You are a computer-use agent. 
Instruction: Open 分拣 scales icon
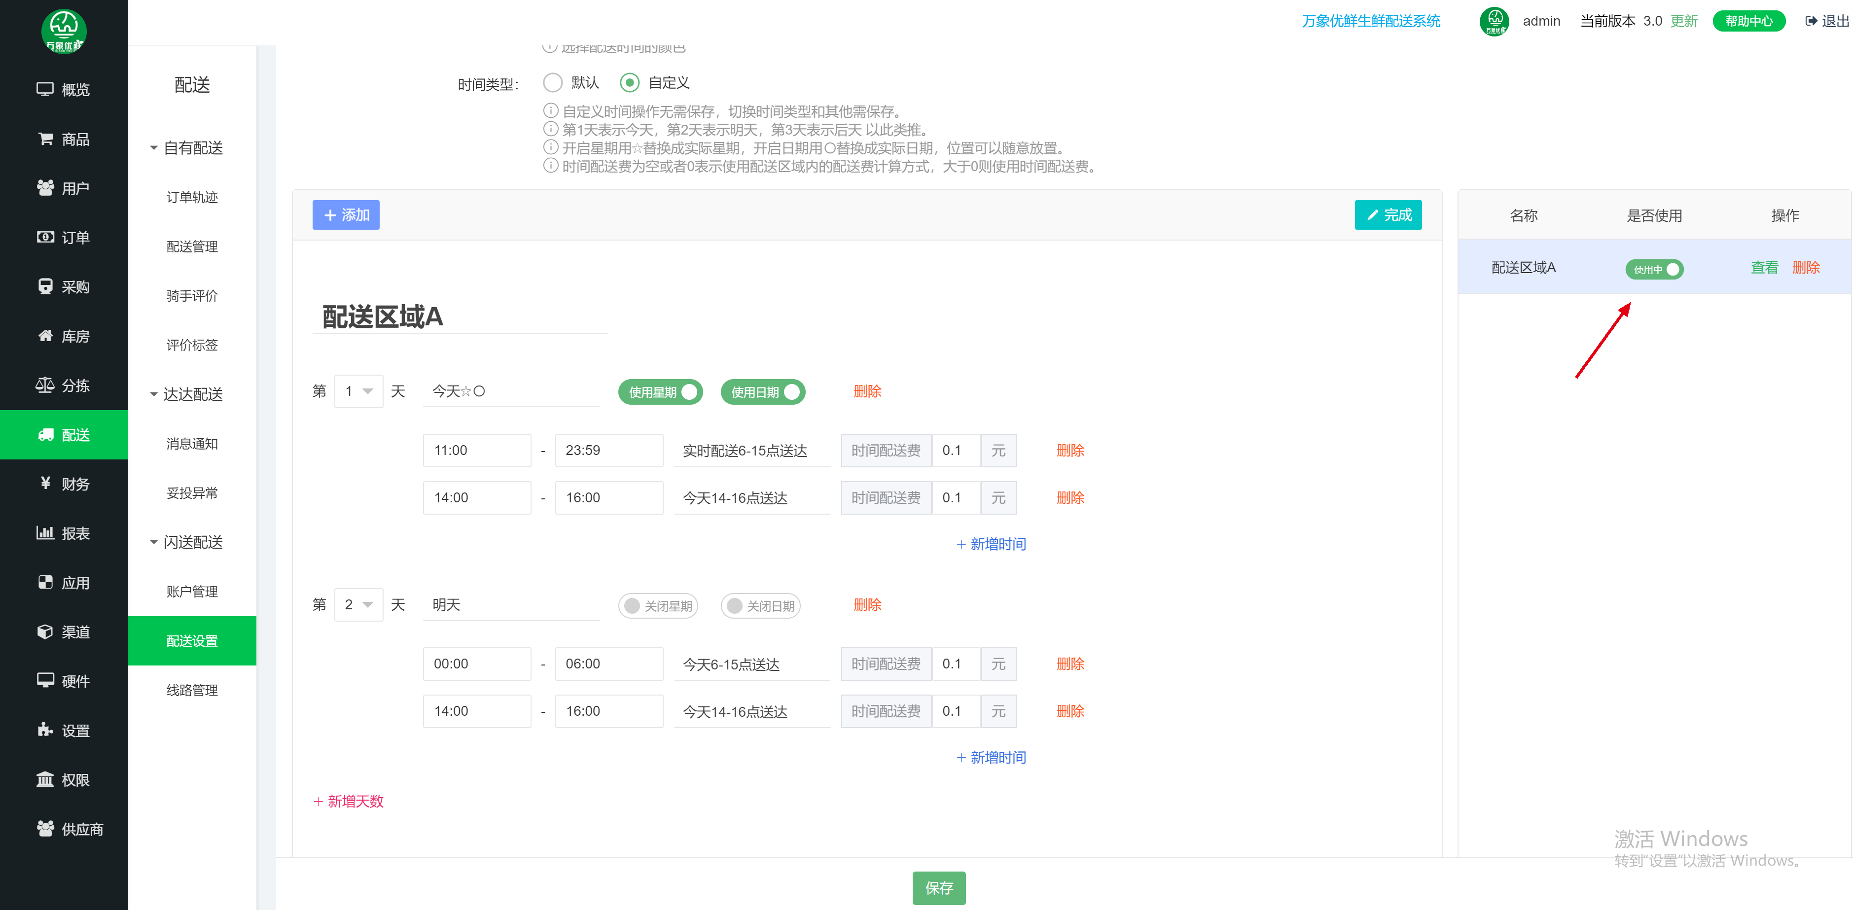(44, 385)
